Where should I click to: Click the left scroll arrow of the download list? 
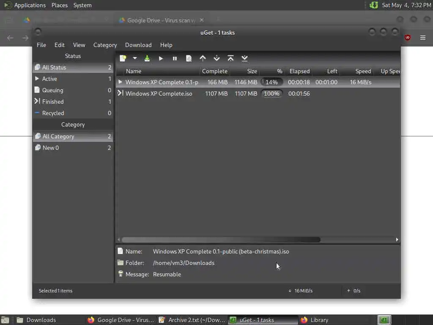(119, 240)
